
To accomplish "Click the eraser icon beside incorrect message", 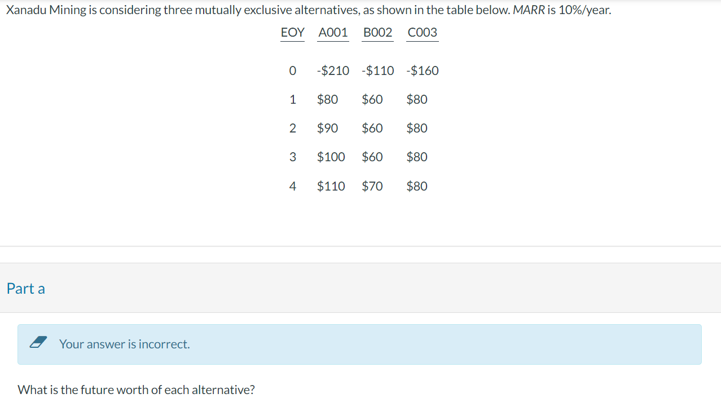I will click(x=38, y=343).
